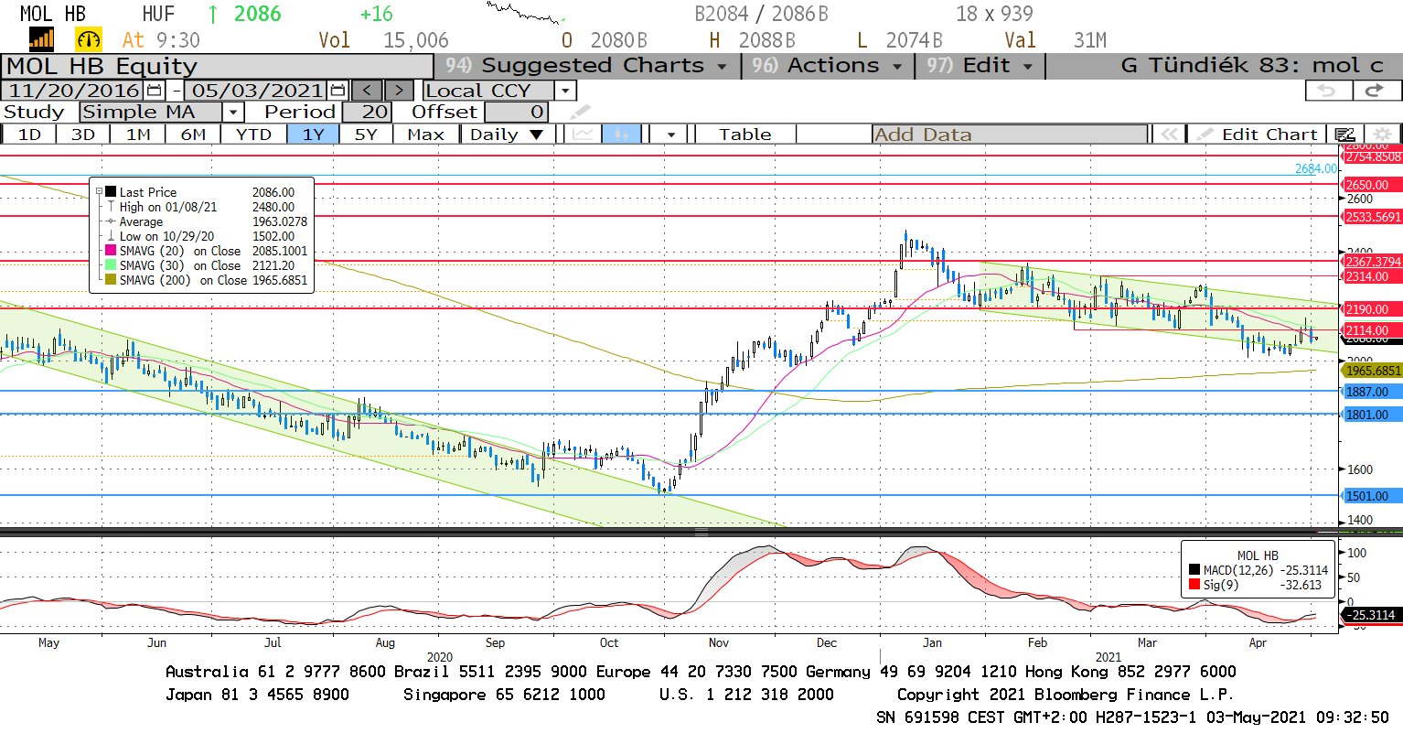Screen dimensions: 1403x744
Task: Click the yellow gauge alert icon
Action: coord(89,39)
